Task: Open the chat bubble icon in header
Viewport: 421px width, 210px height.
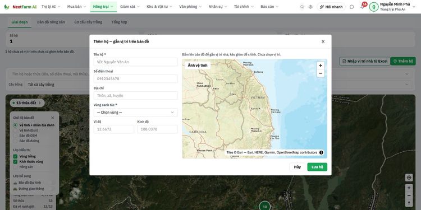Action: pos(352,7)
